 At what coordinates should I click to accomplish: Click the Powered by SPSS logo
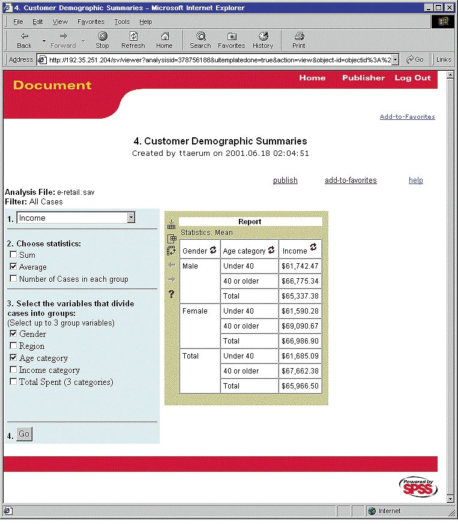click(418, 487)
